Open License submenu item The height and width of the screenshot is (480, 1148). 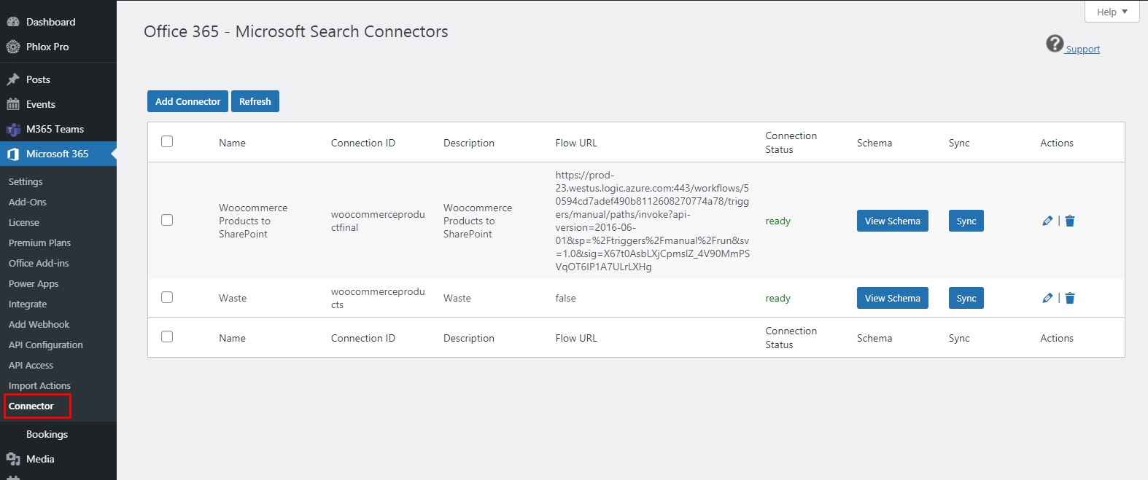pos(24,223)
